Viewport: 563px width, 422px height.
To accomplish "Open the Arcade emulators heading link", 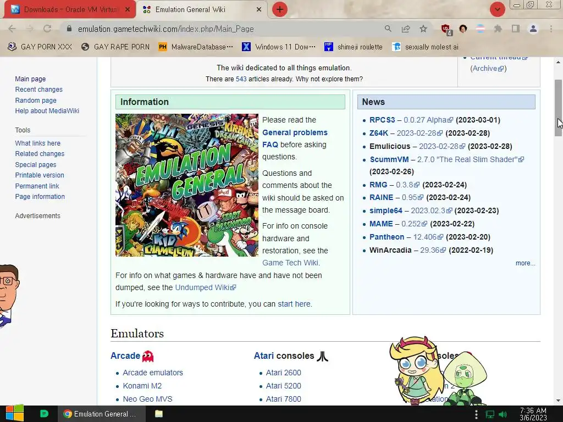I will pyautogui.click(x=125, y=356).
